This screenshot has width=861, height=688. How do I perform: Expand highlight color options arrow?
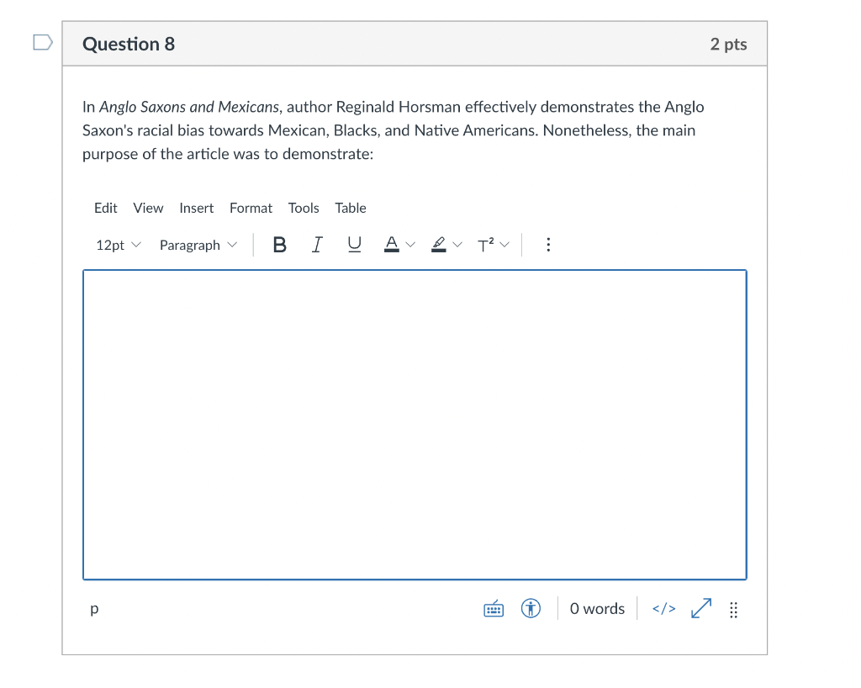coord(457,245)
